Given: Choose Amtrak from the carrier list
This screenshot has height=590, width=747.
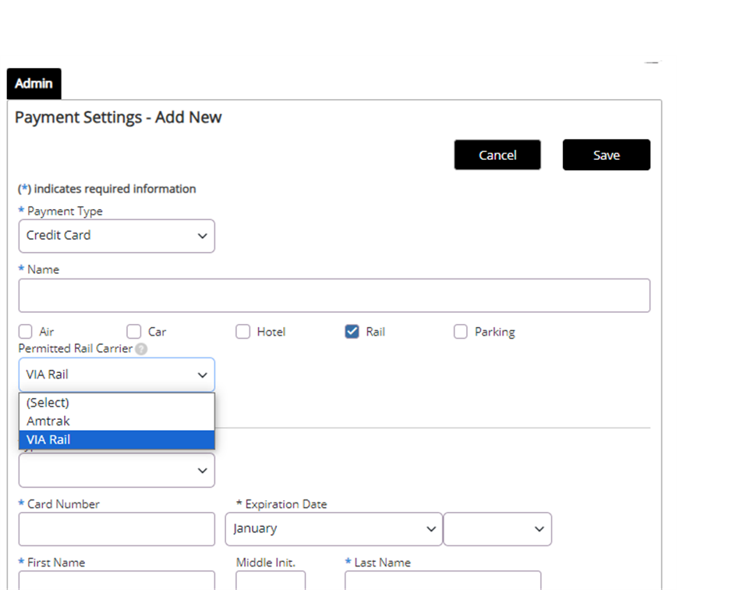Looking at the screenshot, I should click(117, 421).
